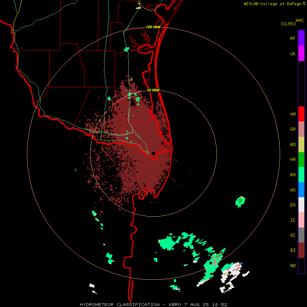Screen dimensions: 307x307
Task: Click the "HA" legend label
Action: (293, 114)
